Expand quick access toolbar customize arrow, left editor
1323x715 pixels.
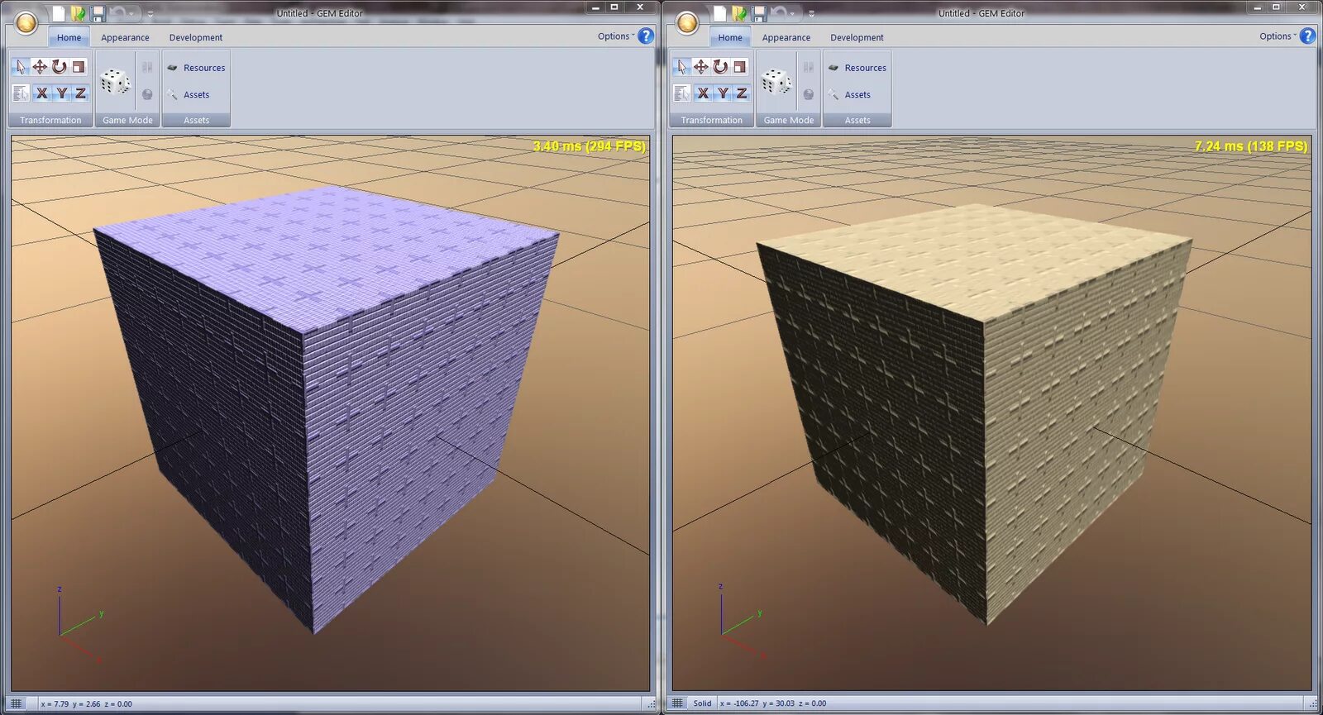point(150,14)
